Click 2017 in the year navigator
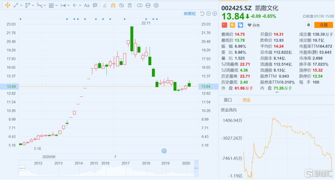 (126, 164)
